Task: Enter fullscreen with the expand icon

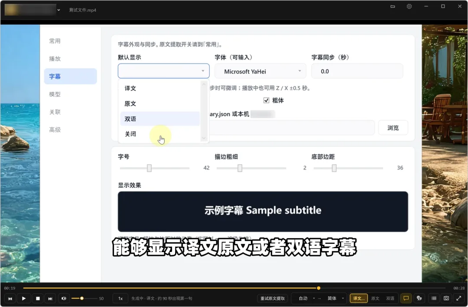Action: coord(459,298)
